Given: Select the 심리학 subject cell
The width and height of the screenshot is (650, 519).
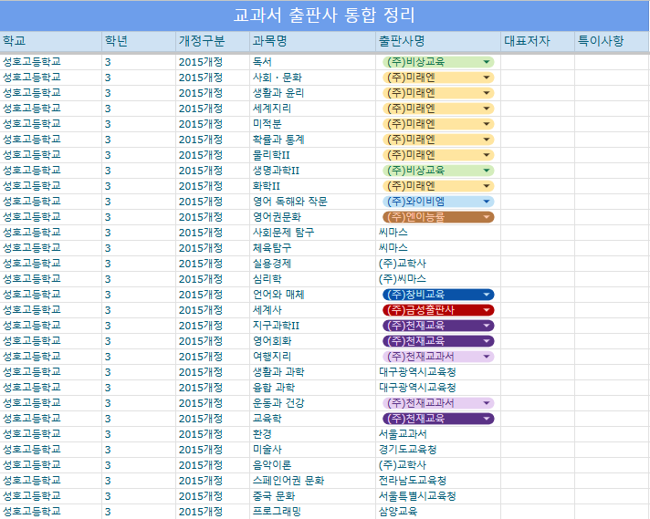Looking at the screenshot, I should pyautogui.click(x=312, y=279).
